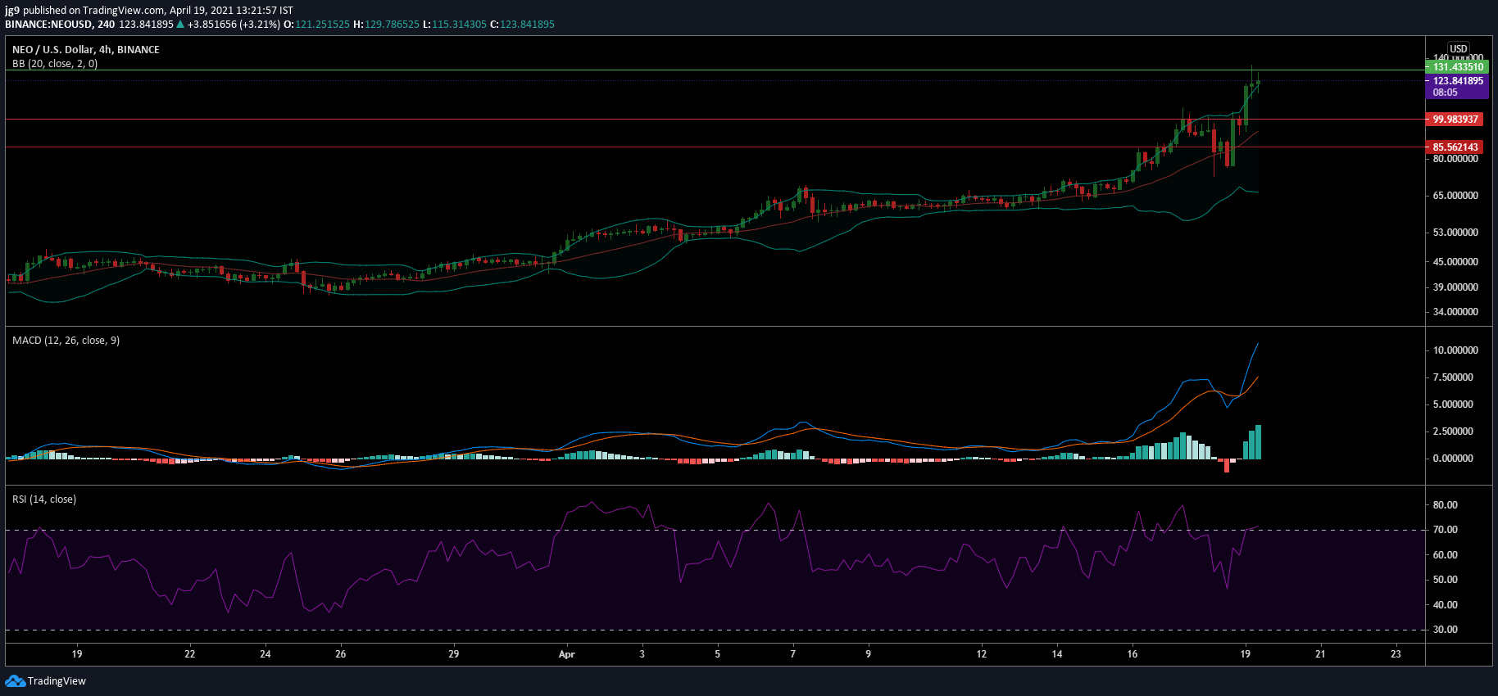The height and width of the screenshot is (696, 1498).
Task: Click the RSI axis value 80.00
Action: click(1446, 505)
